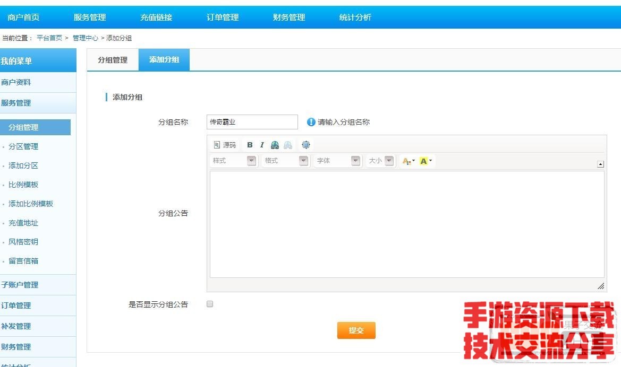Click the 分组名称 text input field
Screen dimensions: 621x367
(x=252, y=122)
